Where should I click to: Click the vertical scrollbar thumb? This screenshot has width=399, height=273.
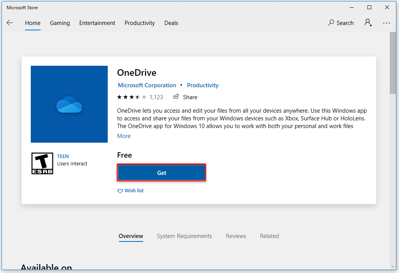point(392,63)
